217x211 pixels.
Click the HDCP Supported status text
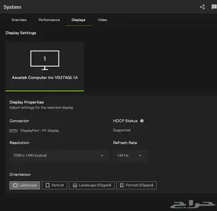(x=122, y=130)
